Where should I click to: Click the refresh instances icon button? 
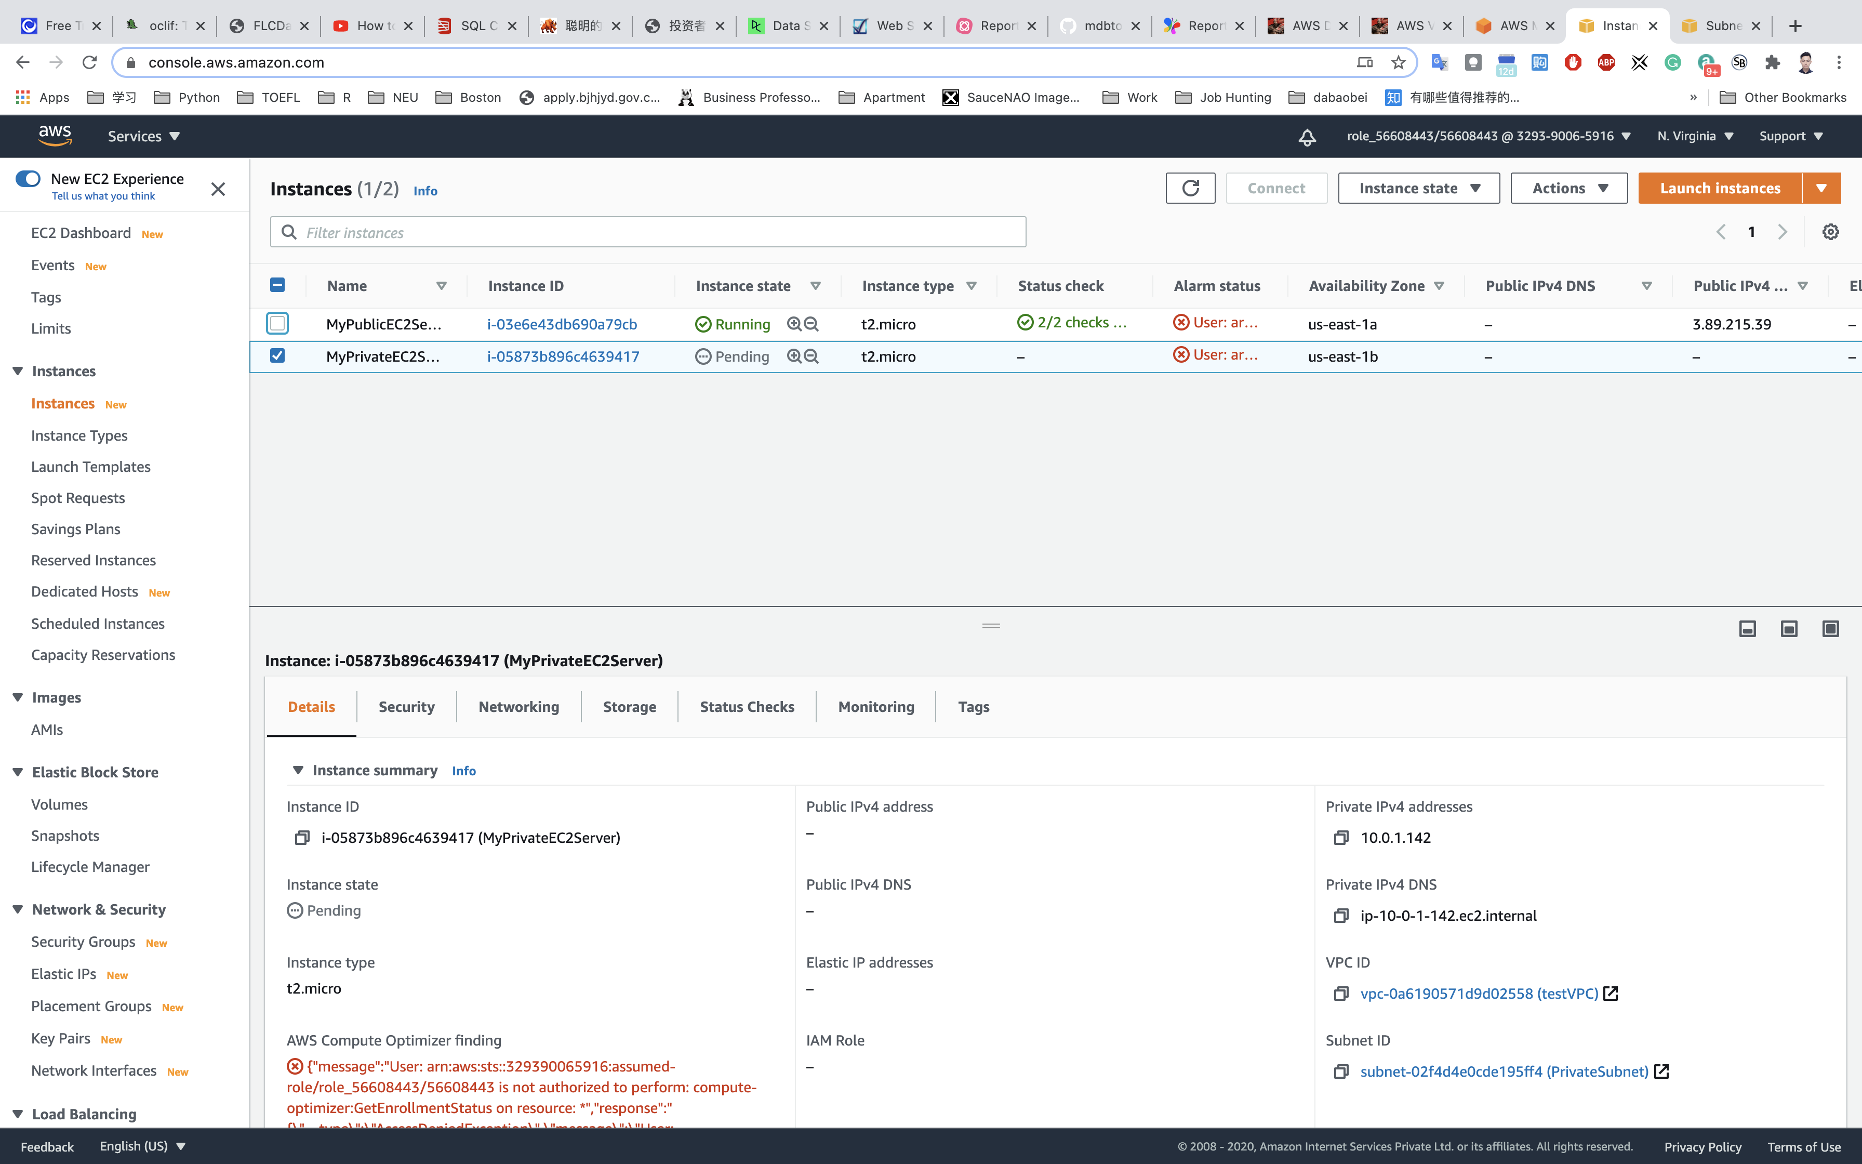pyautogui.click(x=1190, y=188)
